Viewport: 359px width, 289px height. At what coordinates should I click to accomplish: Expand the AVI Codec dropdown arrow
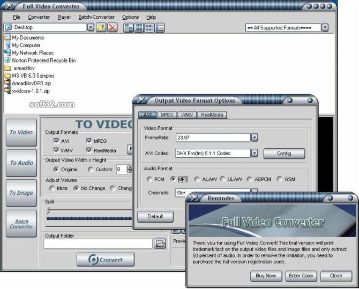[x=255, y=153]
